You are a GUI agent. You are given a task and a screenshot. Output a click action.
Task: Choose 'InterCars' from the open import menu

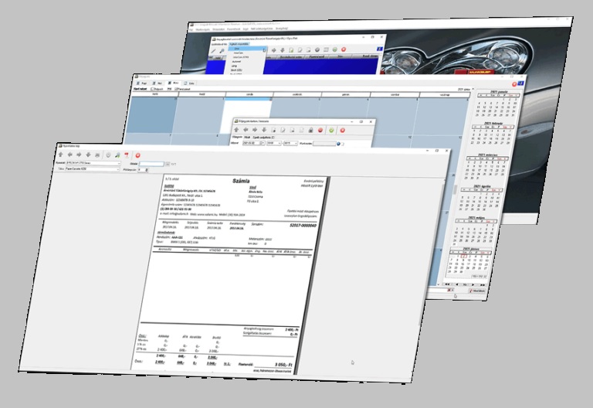tap(239, 53)
